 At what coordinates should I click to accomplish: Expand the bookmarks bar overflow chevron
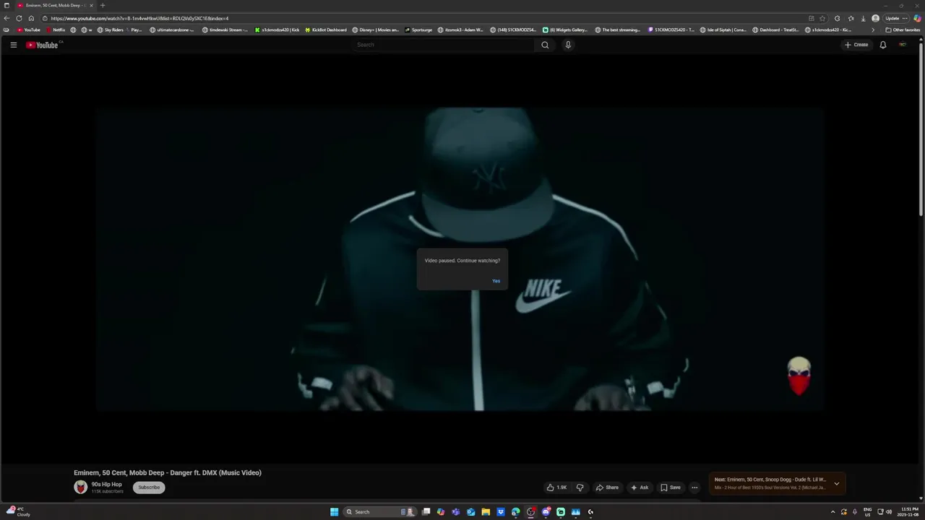click(x=873, y=30)
